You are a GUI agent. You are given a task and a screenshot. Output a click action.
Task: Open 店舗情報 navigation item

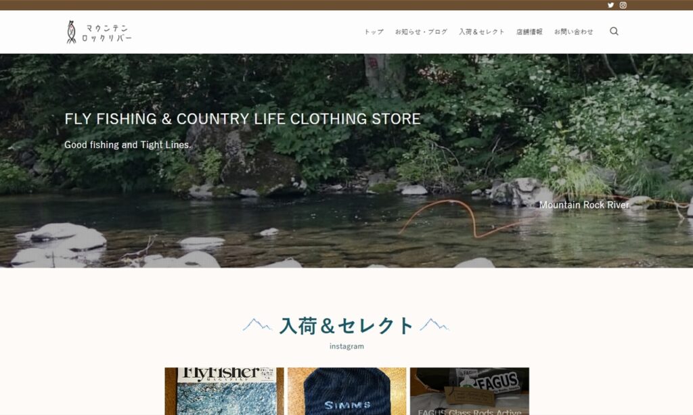click(529, 32)
